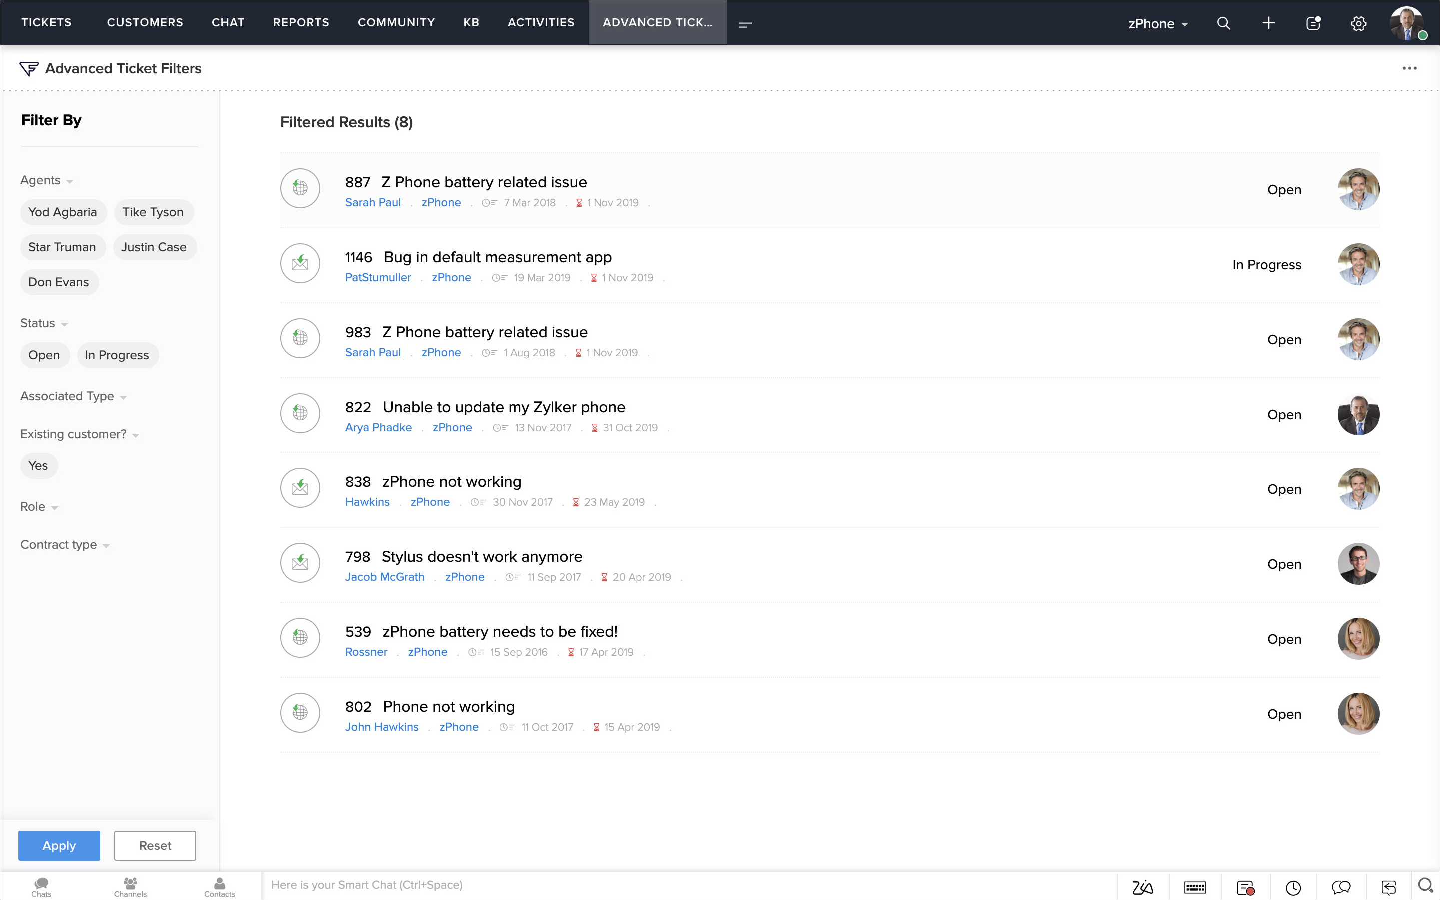Image resolution: width=1440 pixels, height=900 pixels.
Task: Click the three-dots more options icon
Action: pyautogui.click(x=1409, y=68)
